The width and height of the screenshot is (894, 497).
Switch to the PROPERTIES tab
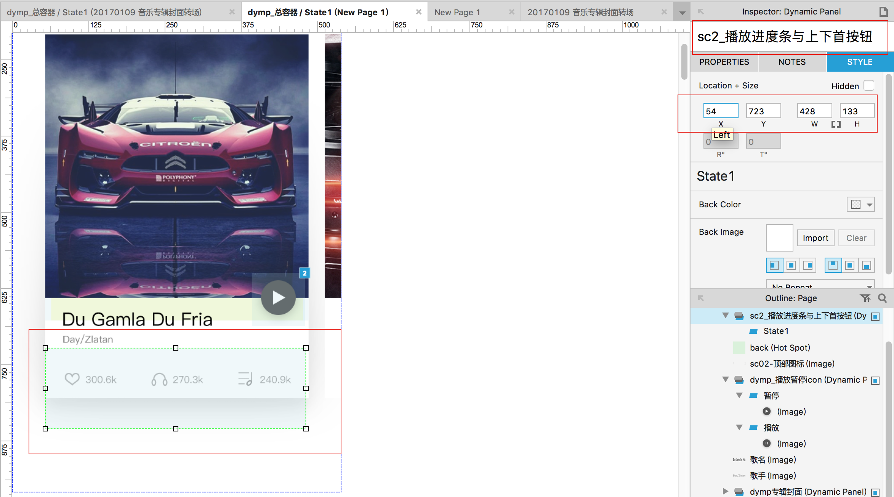point(724,62)
